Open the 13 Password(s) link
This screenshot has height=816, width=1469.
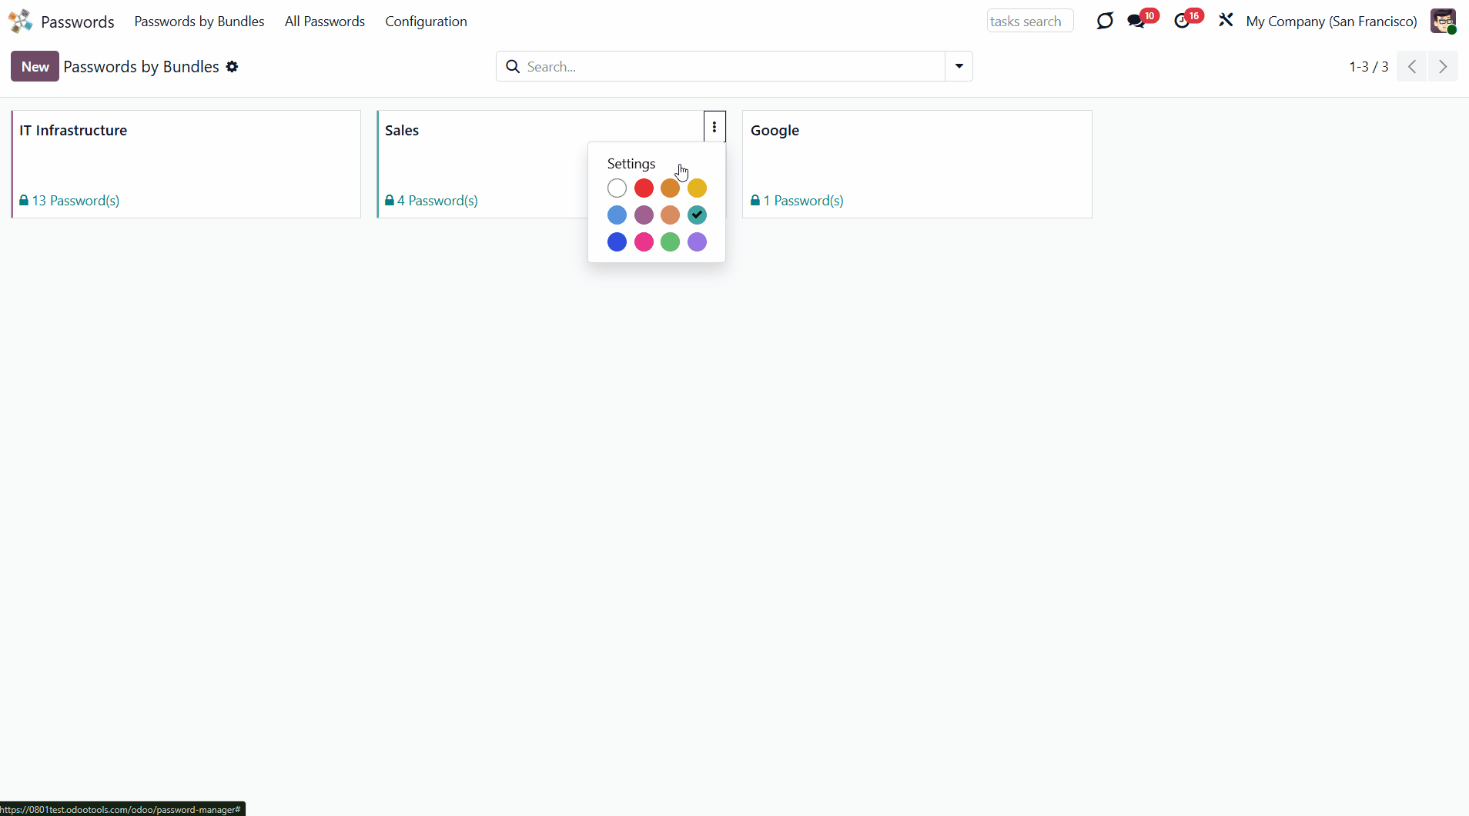pos(75,201)
